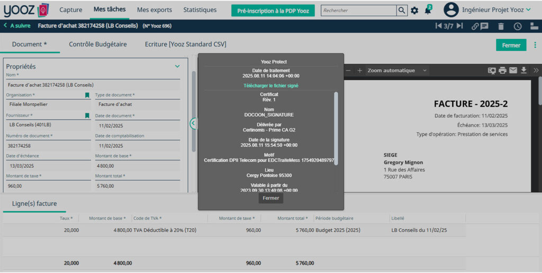Click the Montant de base field 4 800,00
This screenshot has height=273, width=542.
pos(138,166)
